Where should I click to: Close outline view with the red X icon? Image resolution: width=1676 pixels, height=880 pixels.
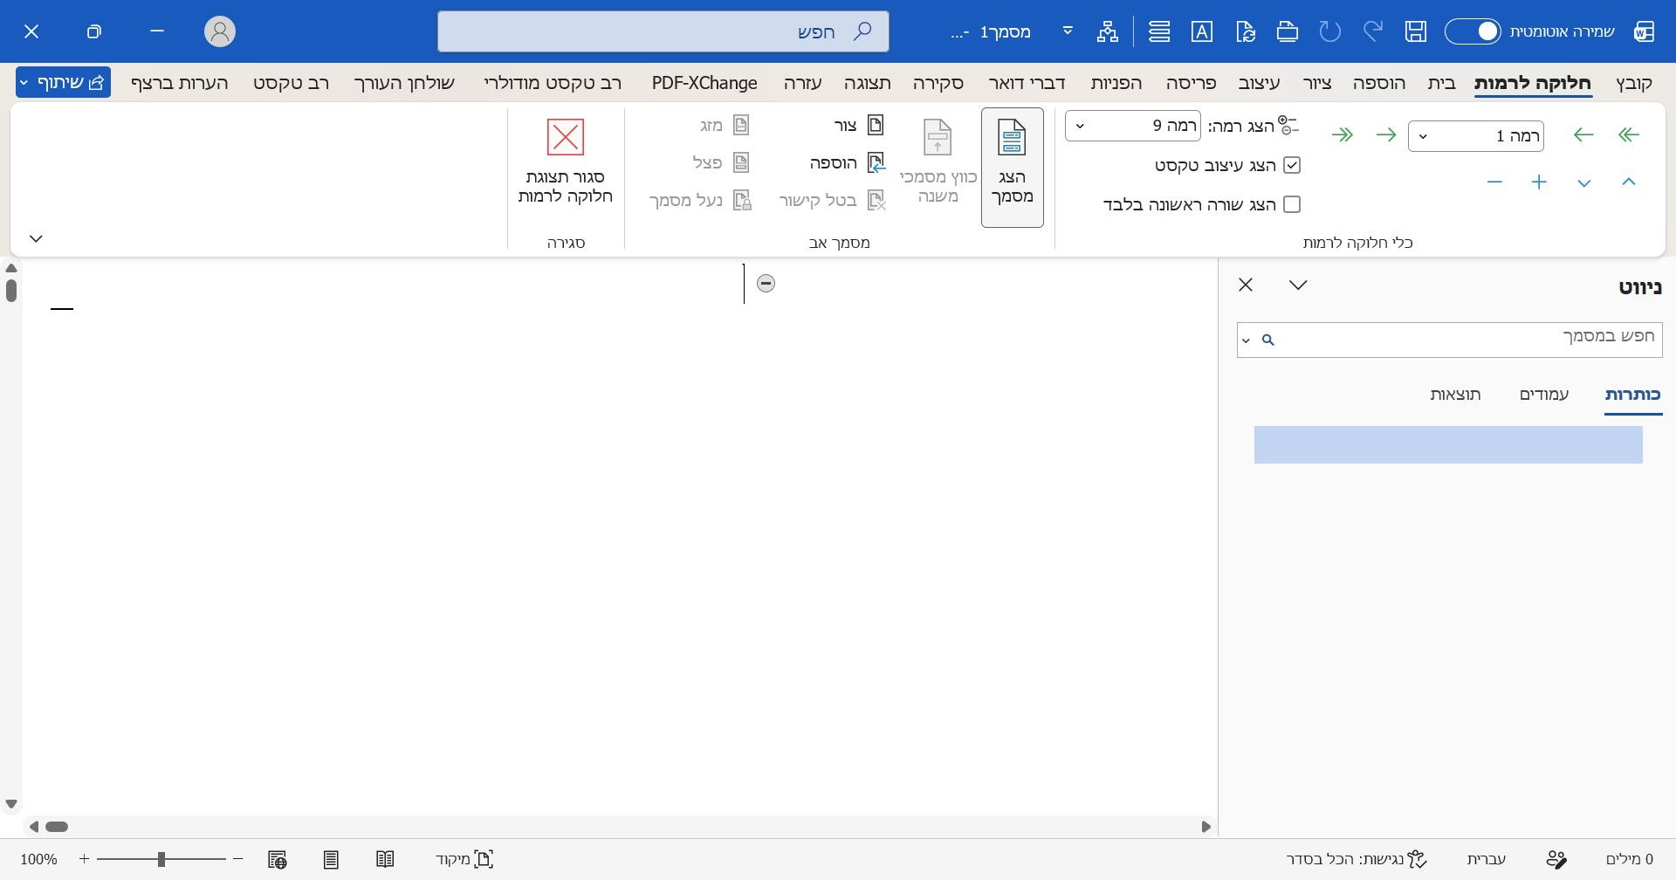coord(566,138)
